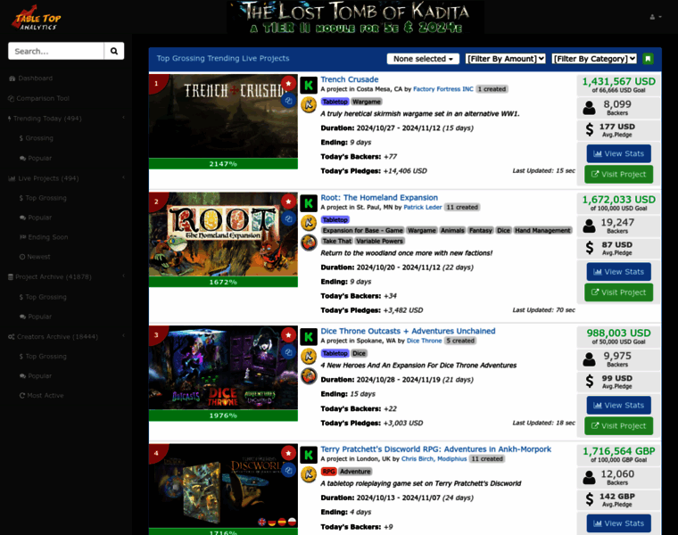This screenshot has height=535, width=678.
Task: Click the Kicktraq badge under Trench Crusade
Action: [x=309, y=104]
